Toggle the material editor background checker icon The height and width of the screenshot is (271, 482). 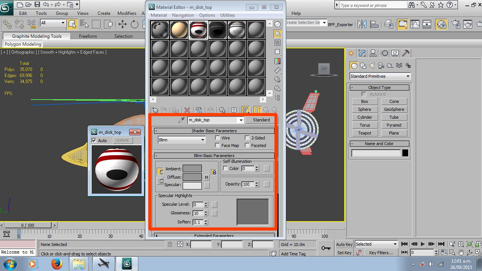[277, 43]
